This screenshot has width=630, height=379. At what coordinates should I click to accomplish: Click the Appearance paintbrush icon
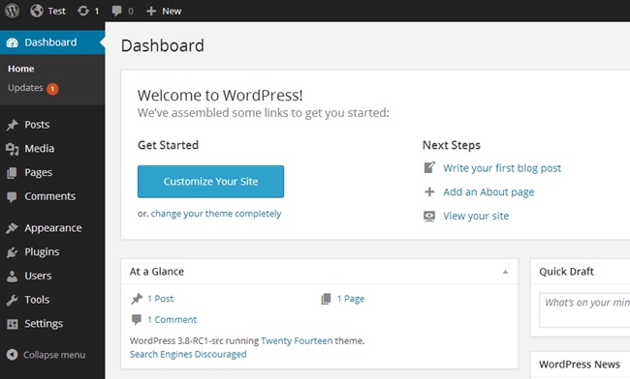tap(12, 228)
